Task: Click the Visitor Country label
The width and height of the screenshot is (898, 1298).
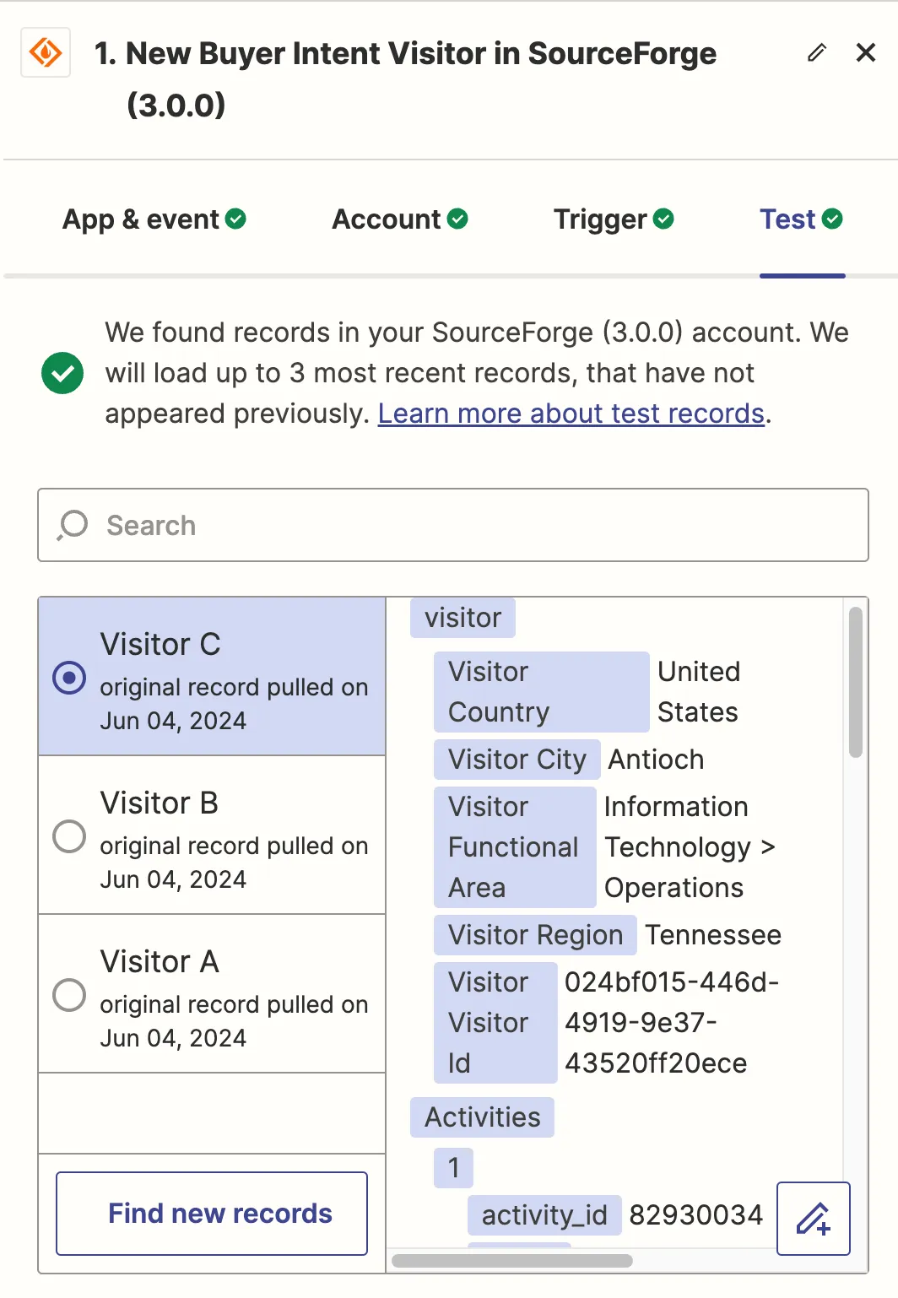Action: [541, 692]
